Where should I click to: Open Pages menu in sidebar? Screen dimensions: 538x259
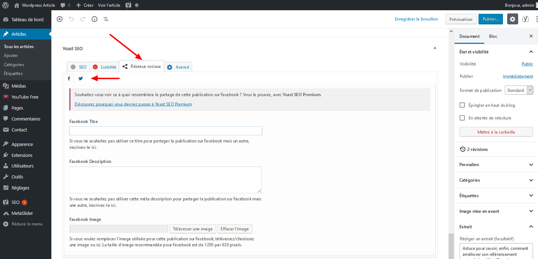click(x=26, y=108)
